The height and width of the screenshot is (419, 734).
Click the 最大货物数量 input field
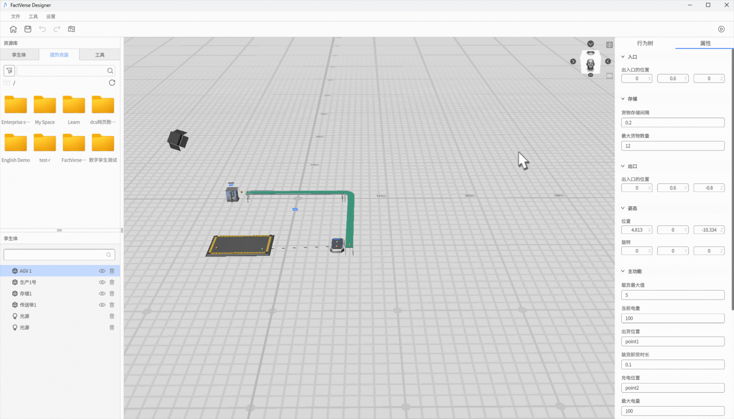click(x=672, y=146)
